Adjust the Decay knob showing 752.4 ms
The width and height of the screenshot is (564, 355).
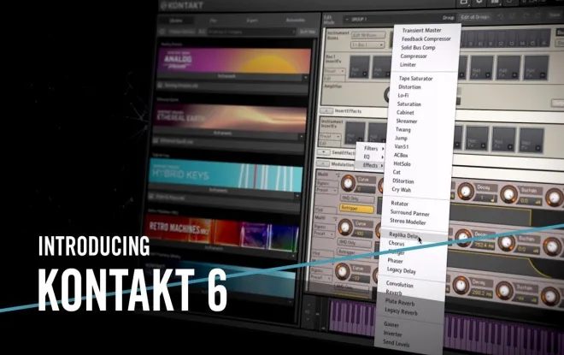tap(463, 238)
